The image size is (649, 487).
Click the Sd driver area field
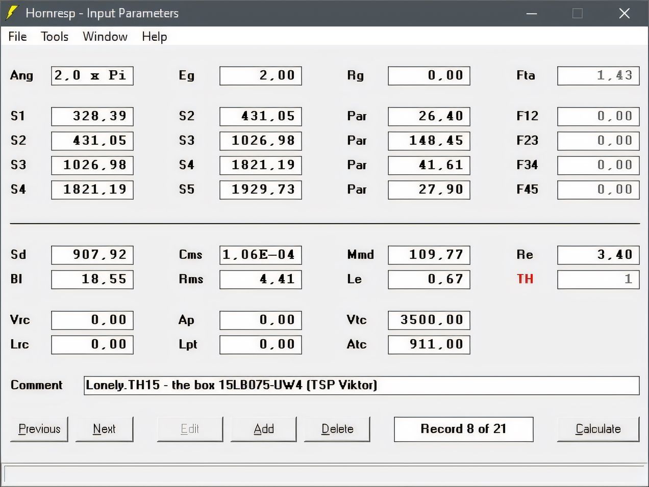point(92,255)
